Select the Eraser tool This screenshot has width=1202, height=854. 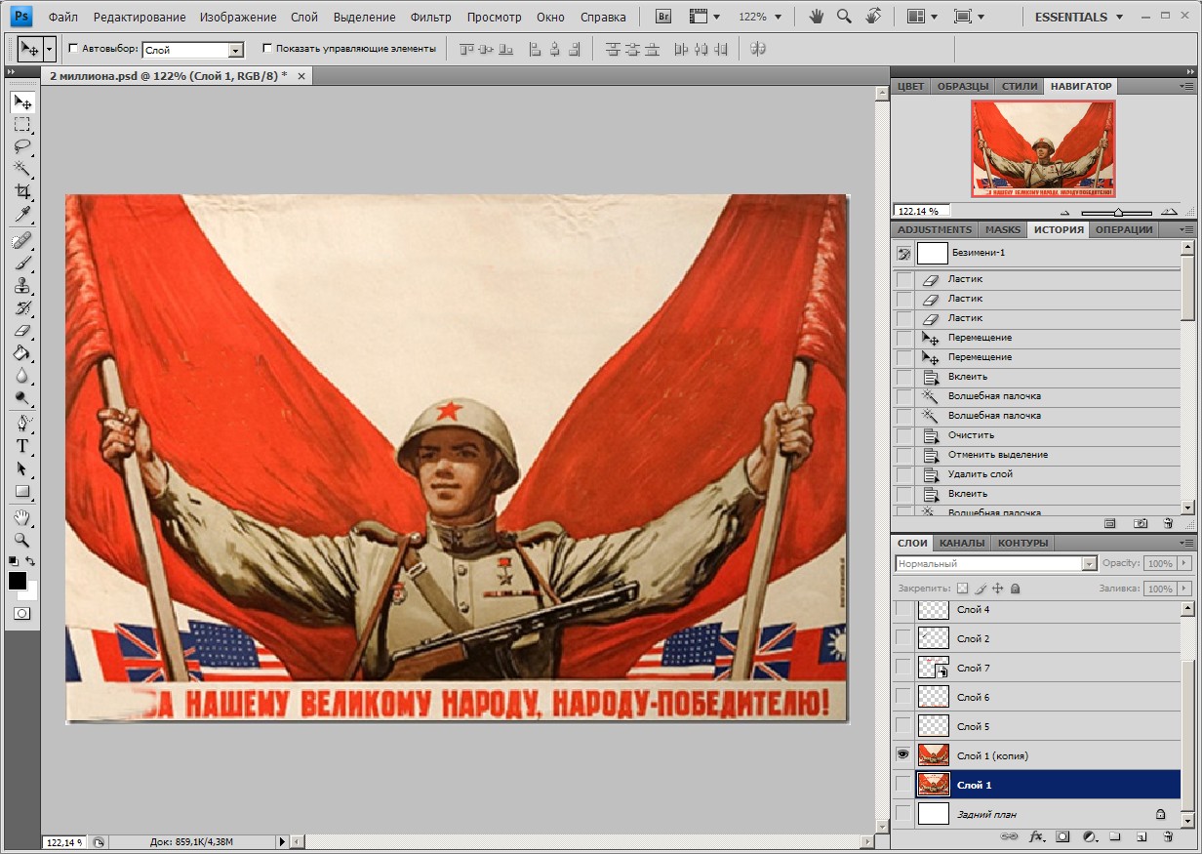pos(22,330)
